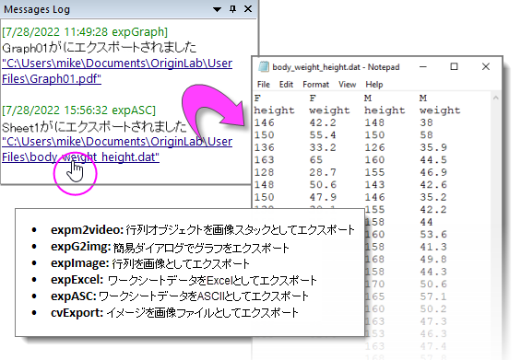Click value 42.2 in first data row
The width and height of the screenshot is (521, 360).
click(323, 122)
